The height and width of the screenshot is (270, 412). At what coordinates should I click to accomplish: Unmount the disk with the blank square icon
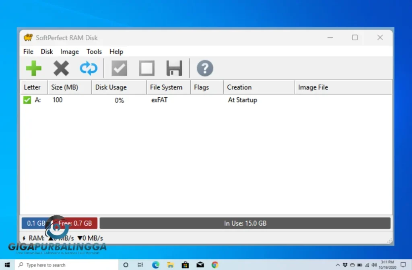(x=146, y=68)
